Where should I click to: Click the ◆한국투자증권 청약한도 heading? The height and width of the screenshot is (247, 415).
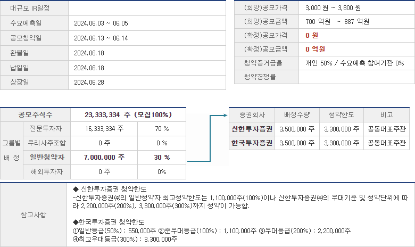click(109, 222)
